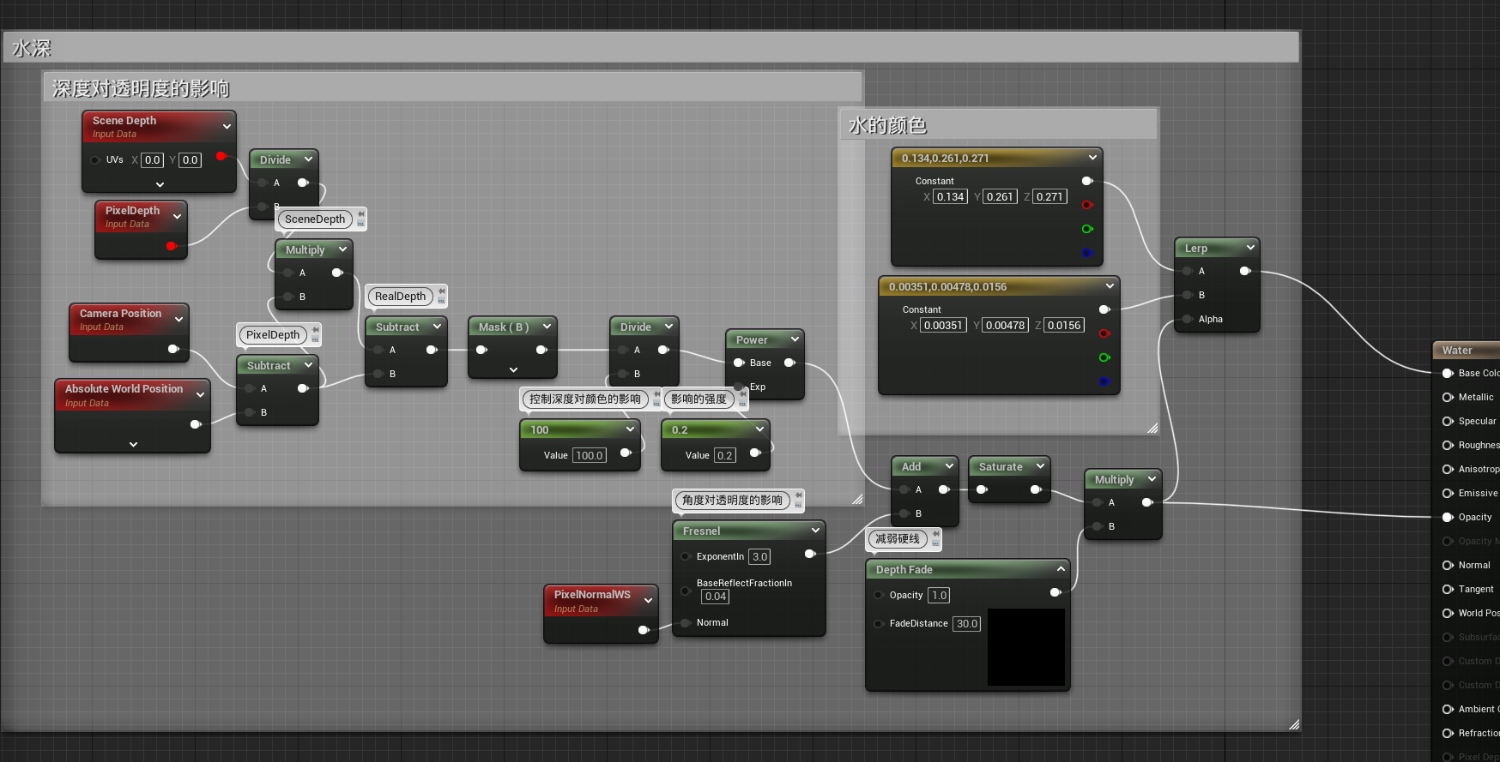Click the PixelNormalWS output pin
The width and height of the screenshot is (1500, 762).
coord(644,630)
